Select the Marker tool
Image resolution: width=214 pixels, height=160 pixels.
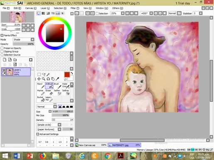41,92
